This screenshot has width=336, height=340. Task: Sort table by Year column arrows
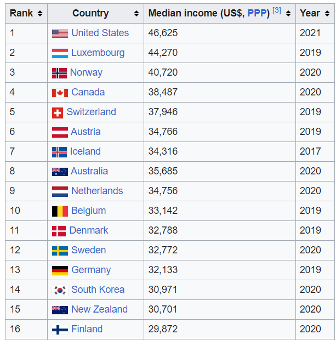(x=327, y=14)
